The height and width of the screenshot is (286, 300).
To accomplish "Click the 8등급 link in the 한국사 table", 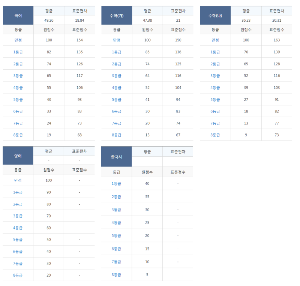I will coord(116,275).
